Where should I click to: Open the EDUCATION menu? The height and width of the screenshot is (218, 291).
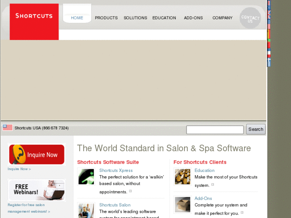(x=164, y=18)
